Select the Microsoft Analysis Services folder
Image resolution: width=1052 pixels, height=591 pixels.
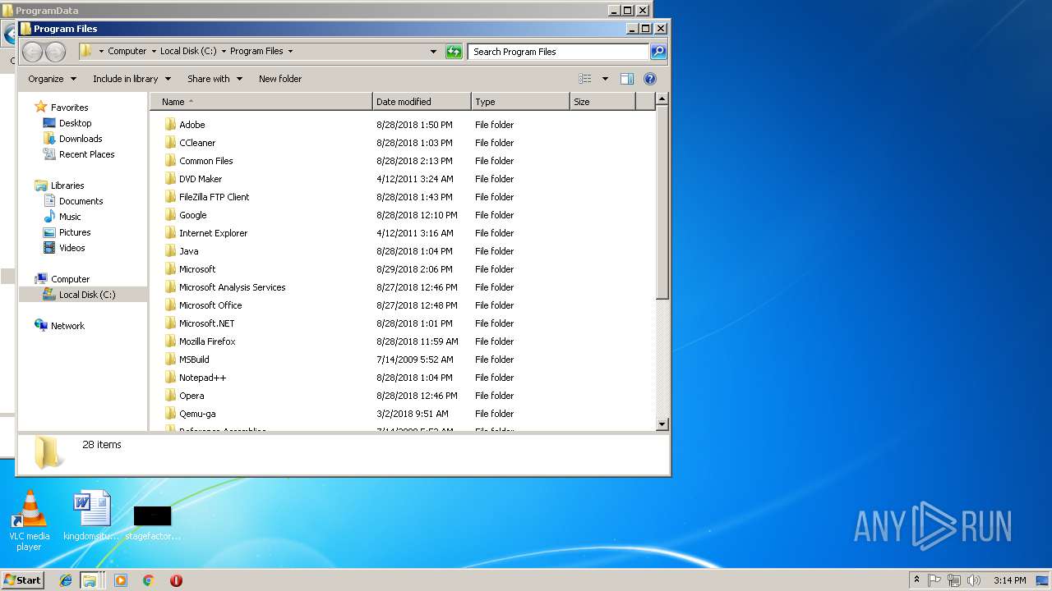(x=232, y=287)
